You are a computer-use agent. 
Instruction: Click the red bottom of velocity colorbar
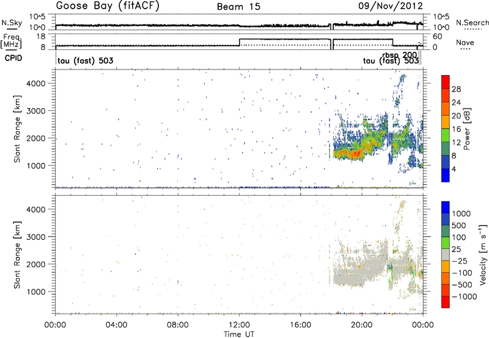446,301
